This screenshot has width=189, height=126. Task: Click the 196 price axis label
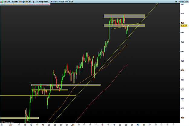point(182,14)
